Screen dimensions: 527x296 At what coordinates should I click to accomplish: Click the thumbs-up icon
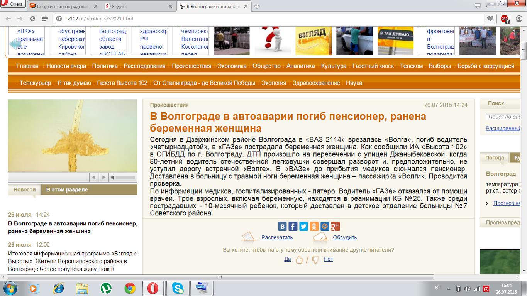click(299, 260)
